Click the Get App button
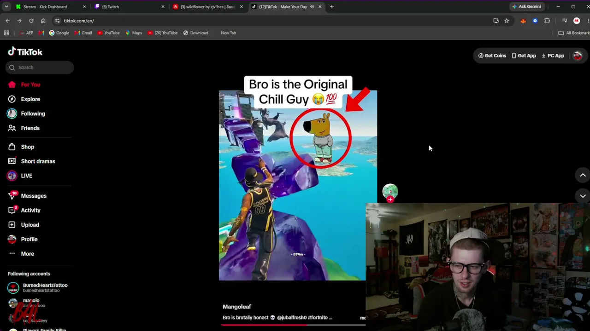The width and height of the screenshot is (590, 331). tap(524, 56)
